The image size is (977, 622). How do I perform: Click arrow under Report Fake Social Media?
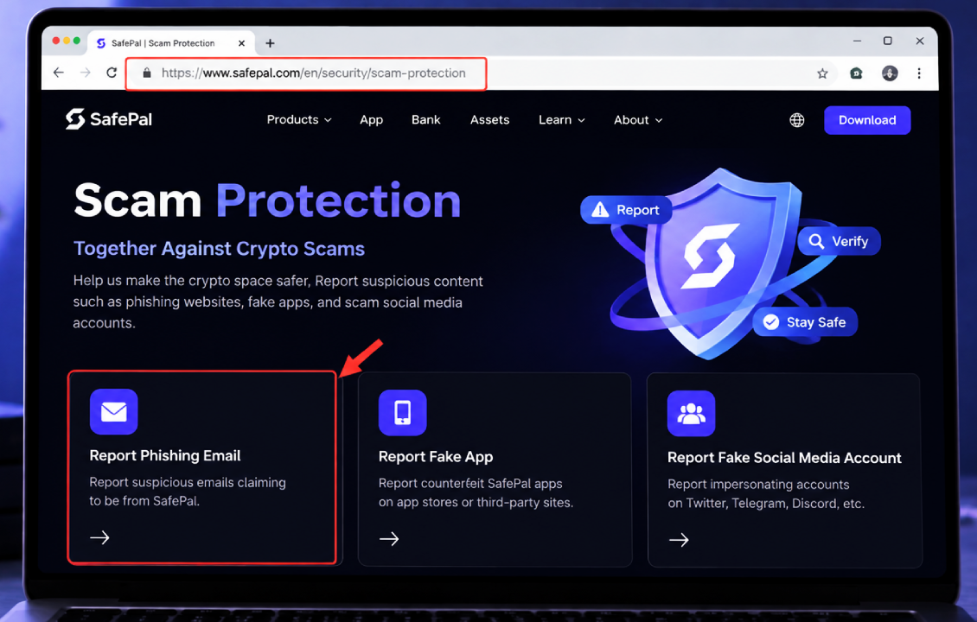click(680, 540)
